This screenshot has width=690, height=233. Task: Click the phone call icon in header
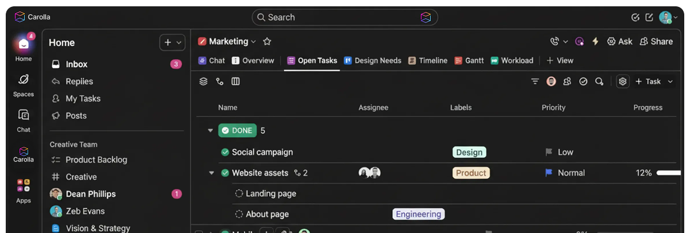554,41
